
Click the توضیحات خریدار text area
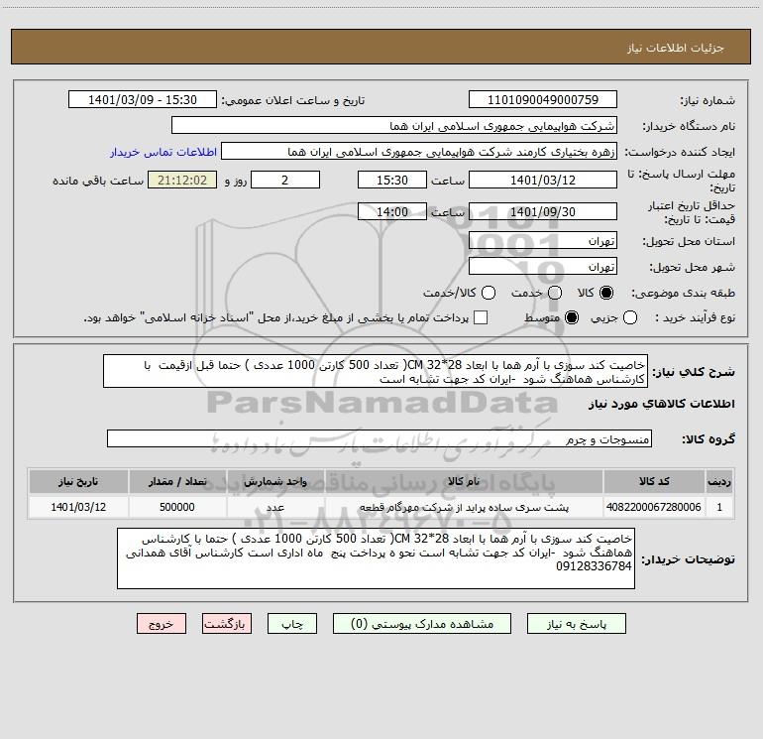pyautogui.click(x=376, y=558)
